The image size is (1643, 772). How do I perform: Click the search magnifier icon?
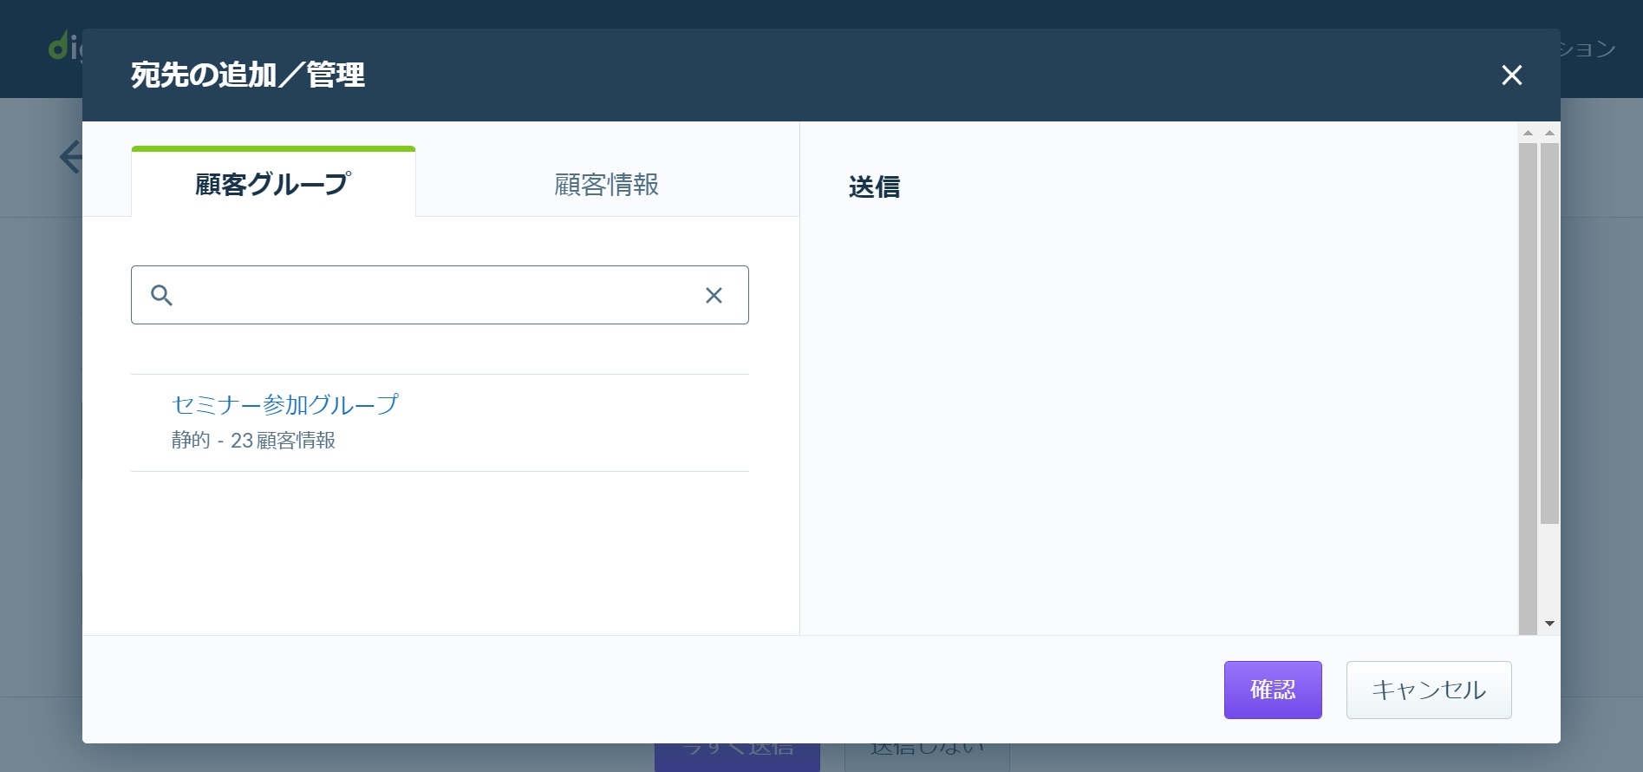(161, 295)
